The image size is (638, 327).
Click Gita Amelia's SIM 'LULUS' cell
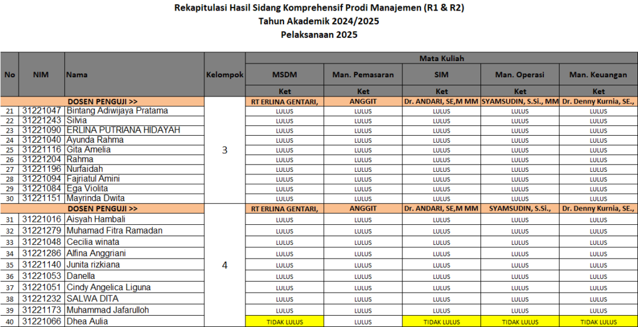tap(442, 149)
